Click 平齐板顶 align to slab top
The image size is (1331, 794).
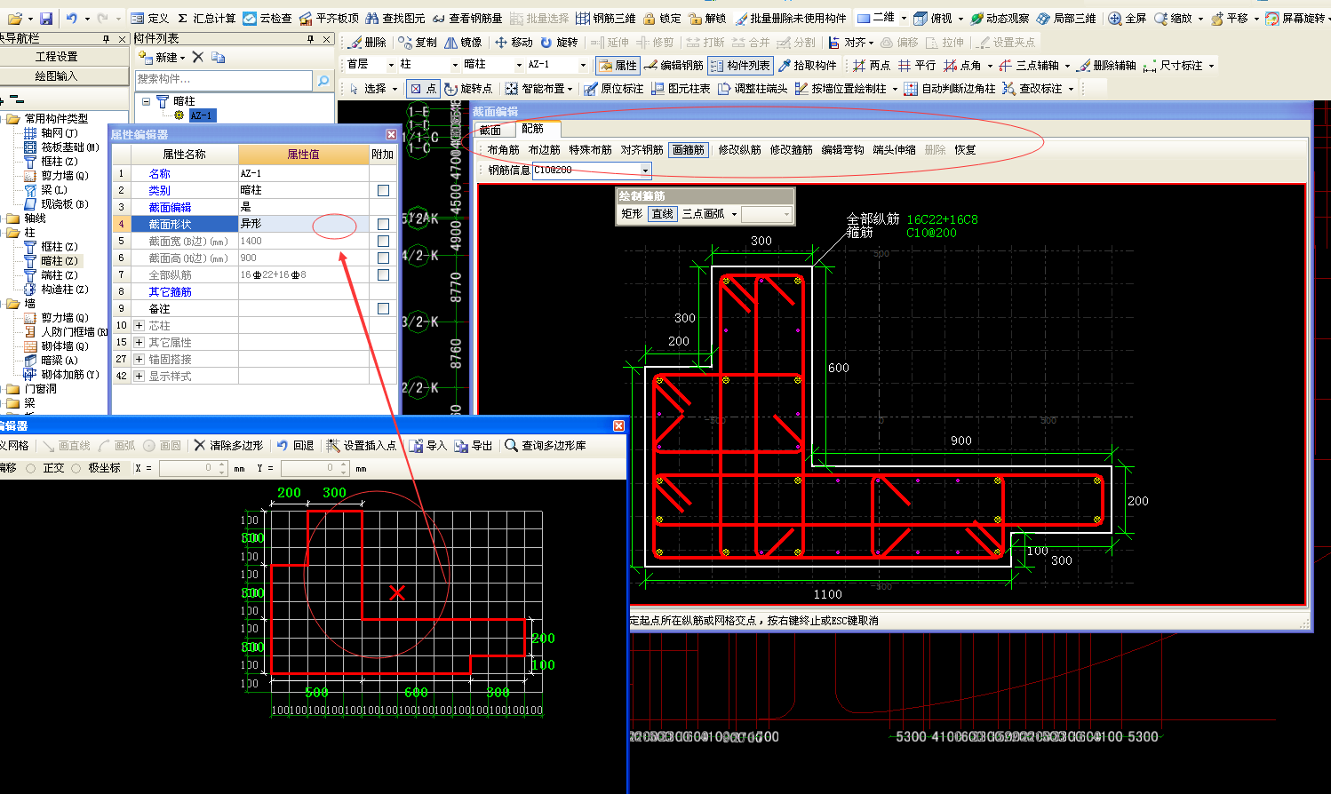329,18
